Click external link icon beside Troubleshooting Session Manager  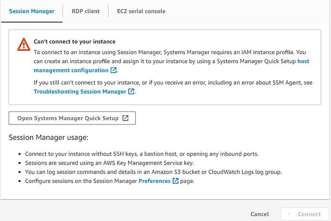click(x=131, y=91)
